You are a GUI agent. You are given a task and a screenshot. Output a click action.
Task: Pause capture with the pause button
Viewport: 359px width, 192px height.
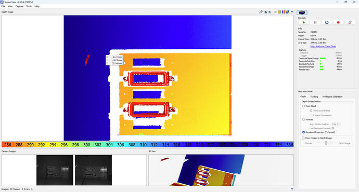coord(315,22)
